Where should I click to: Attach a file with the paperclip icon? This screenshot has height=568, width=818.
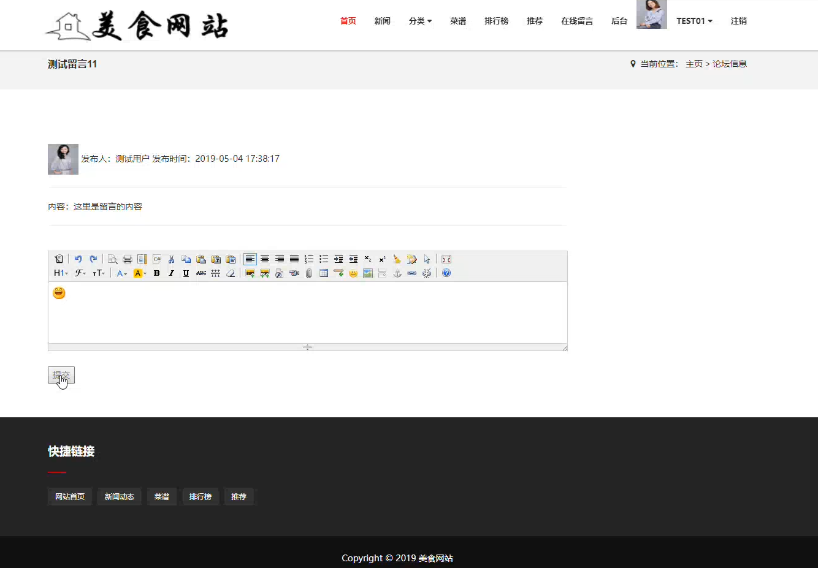308,273
